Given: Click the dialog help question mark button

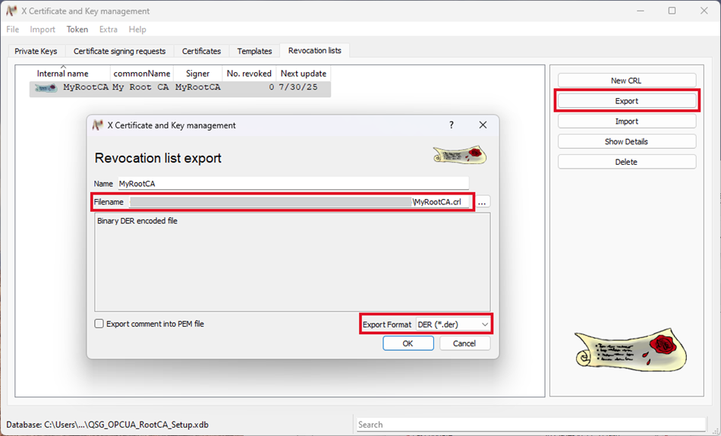Looking at the screenshot, I should click(452, 125).
